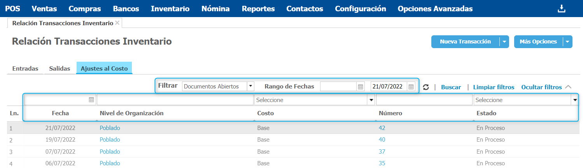Open transaction number 42

point(382,128)
